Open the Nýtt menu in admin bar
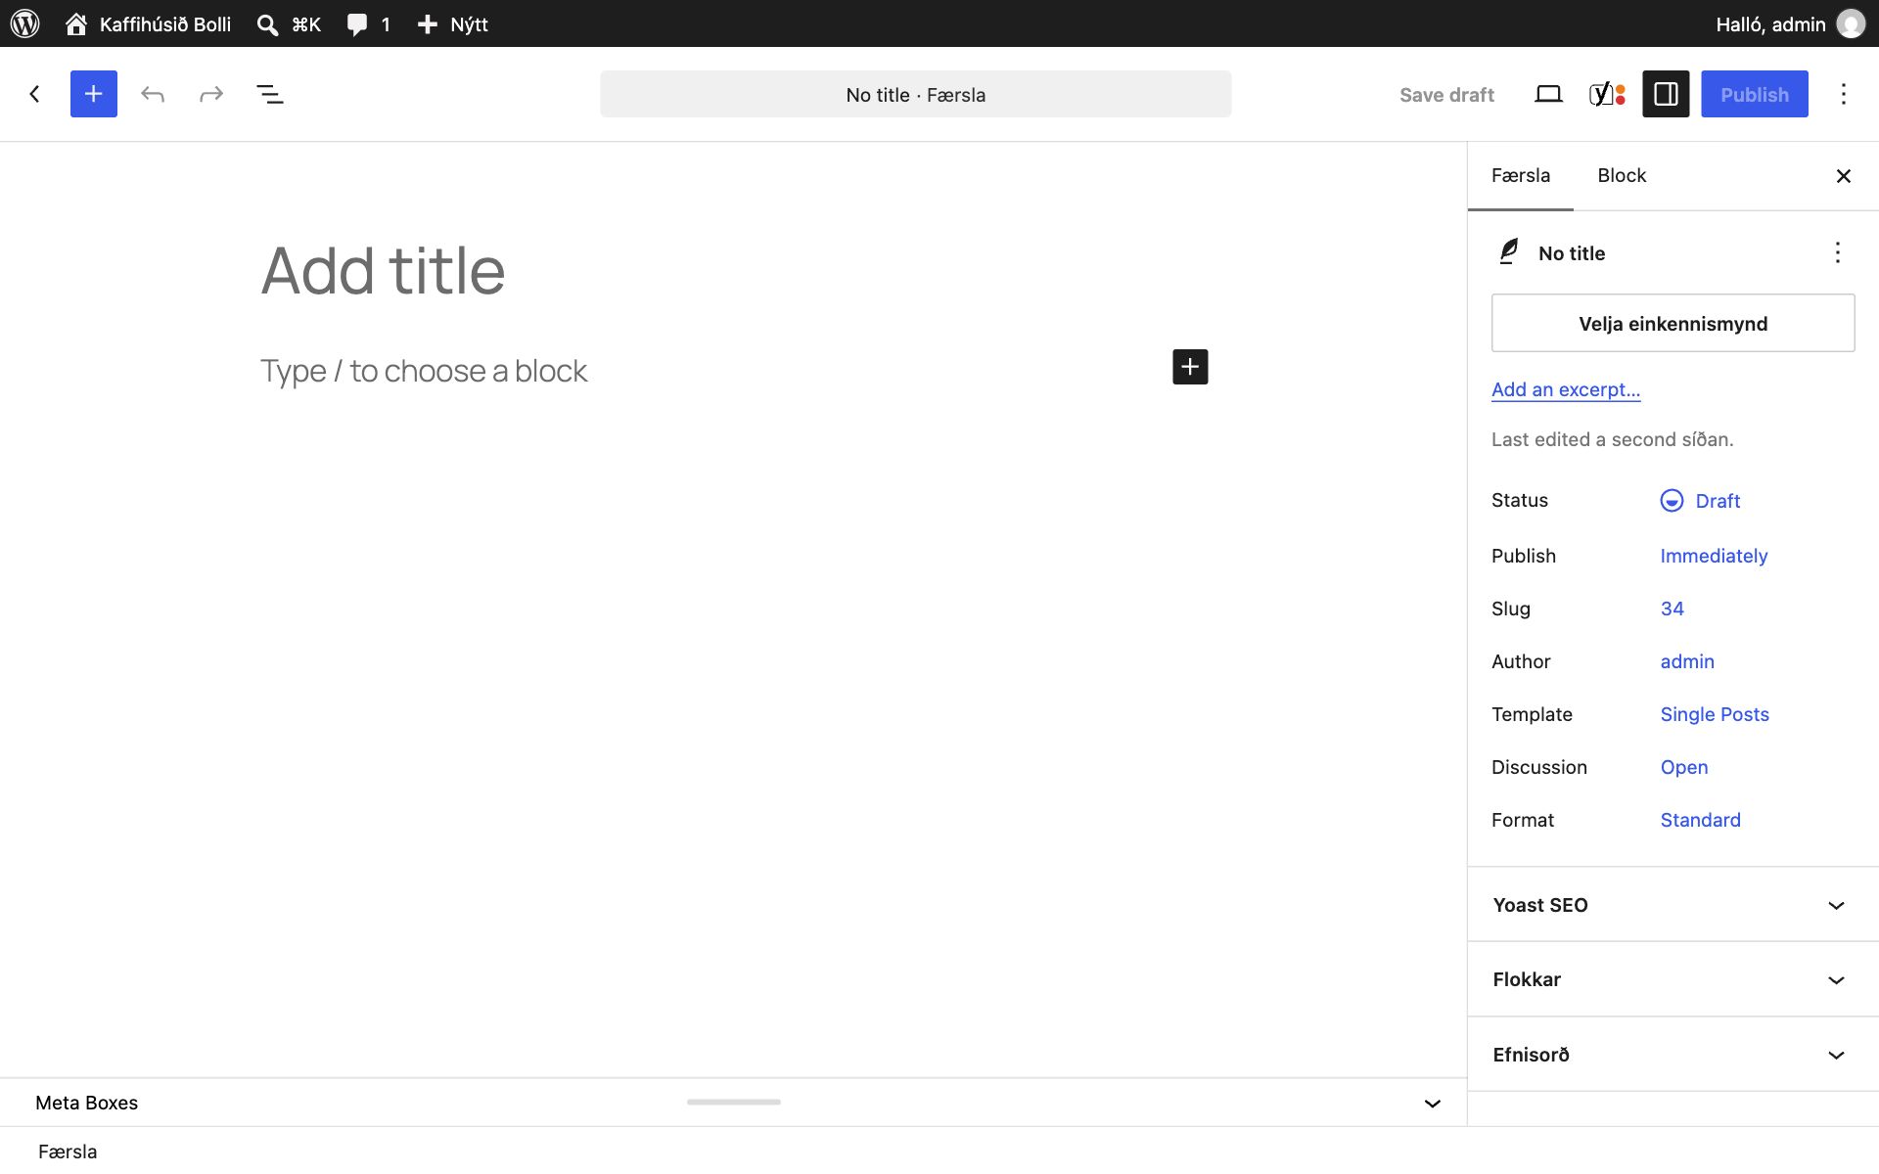 452,23
